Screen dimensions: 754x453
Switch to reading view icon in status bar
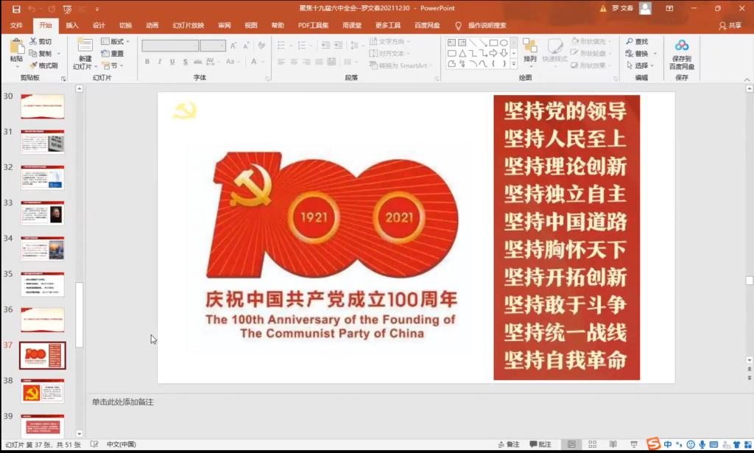click(x=613, y=444)
